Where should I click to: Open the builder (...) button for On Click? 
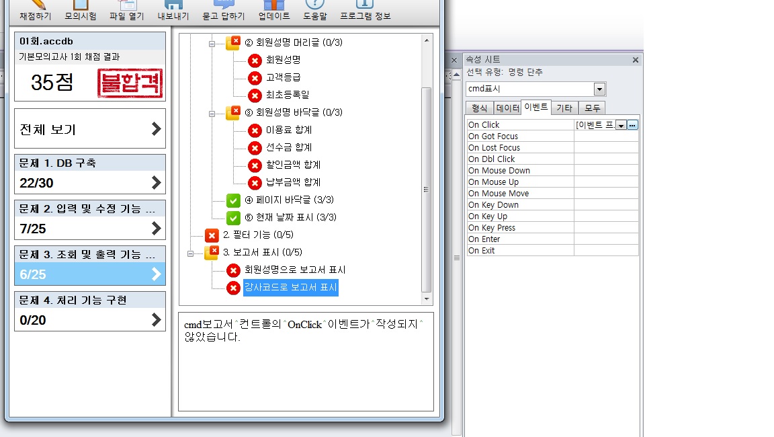click(632, 125)
